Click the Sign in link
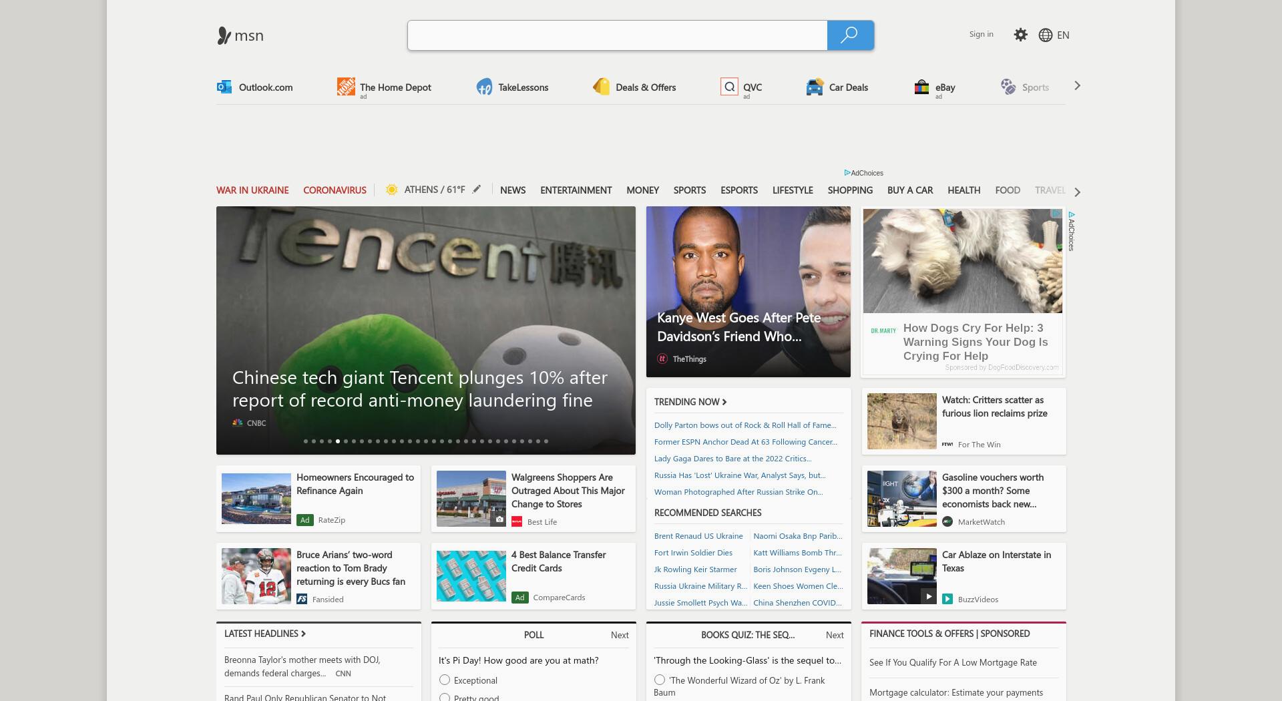This screenshot has width=1282, height=701. (981, 34)
